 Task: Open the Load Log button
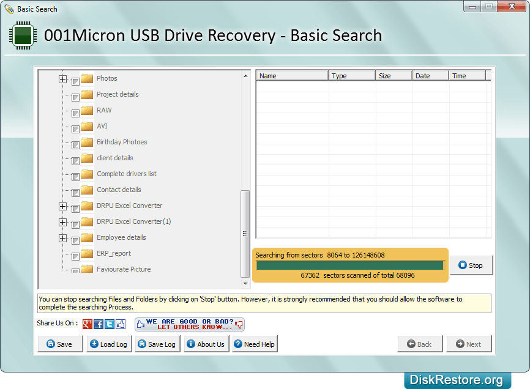pyautogui.click(x=109, y=344)
